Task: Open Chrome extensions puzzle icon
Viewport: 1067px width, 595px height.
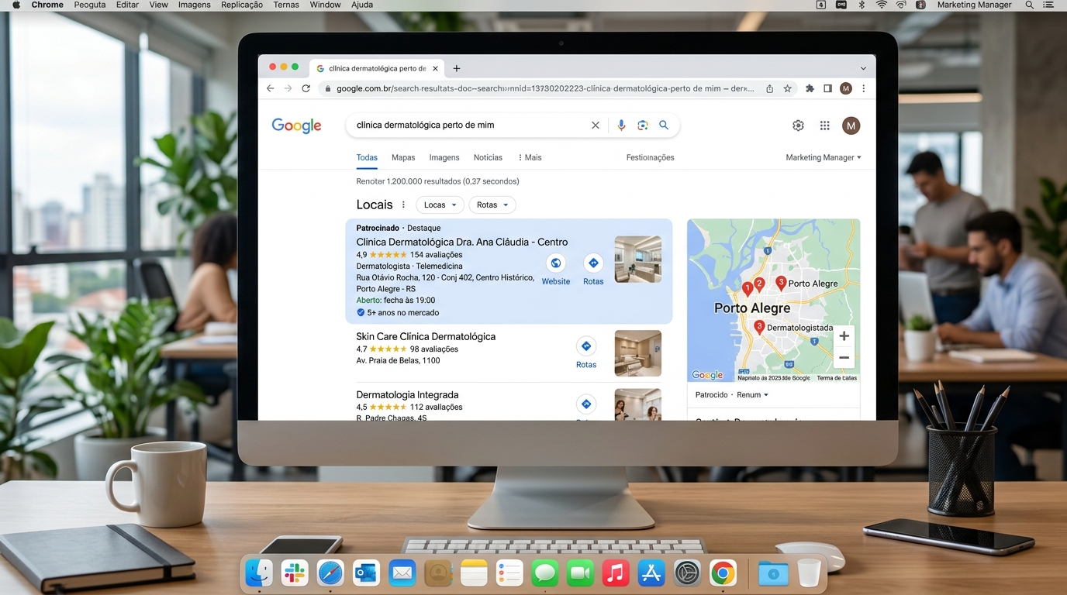Action: [810, 88]
